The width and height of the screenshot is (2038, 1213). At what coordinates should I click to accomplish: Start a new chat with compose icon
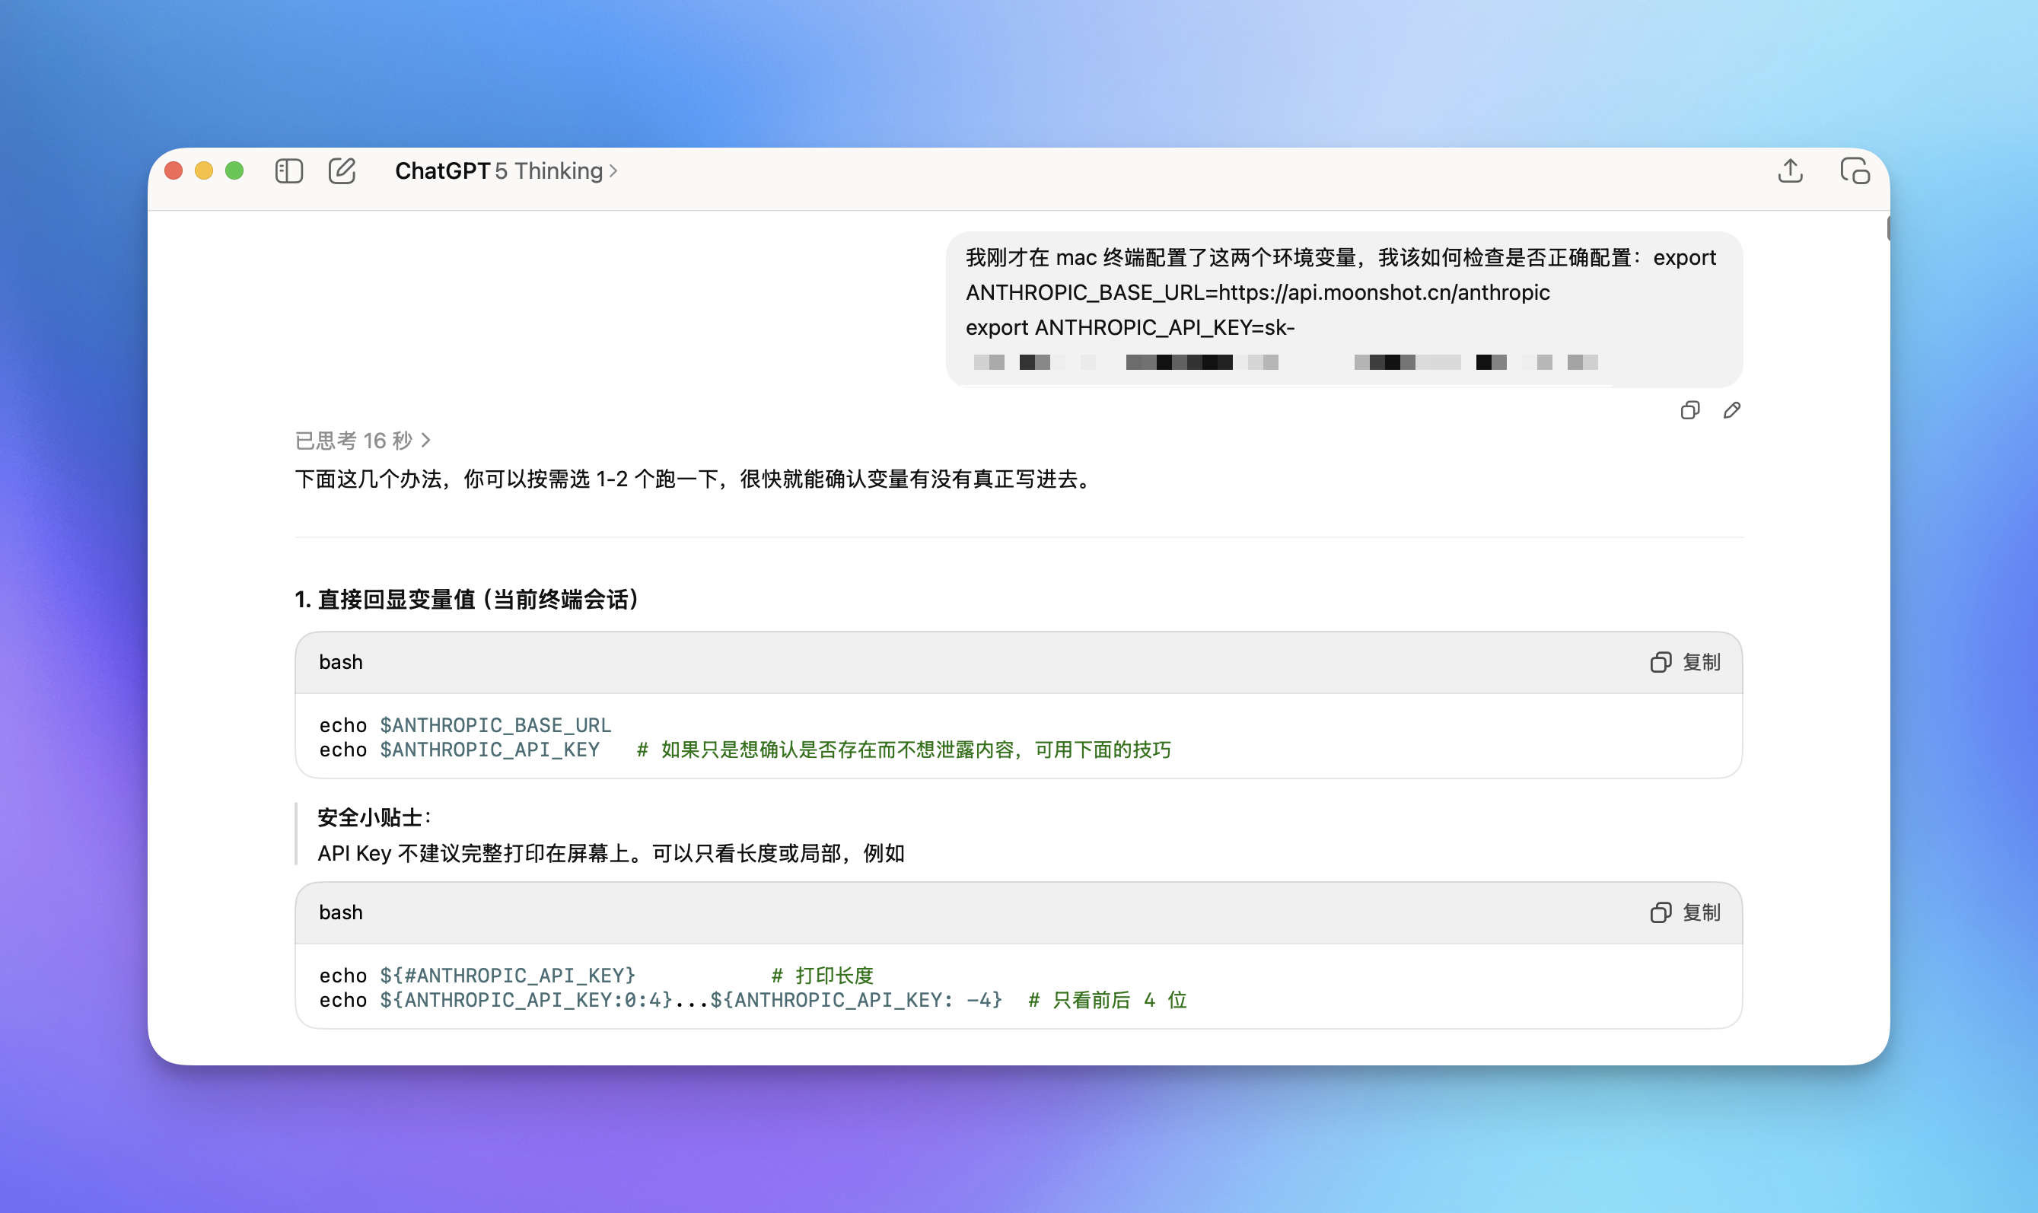pyautogui.click(x=343, y=170)
